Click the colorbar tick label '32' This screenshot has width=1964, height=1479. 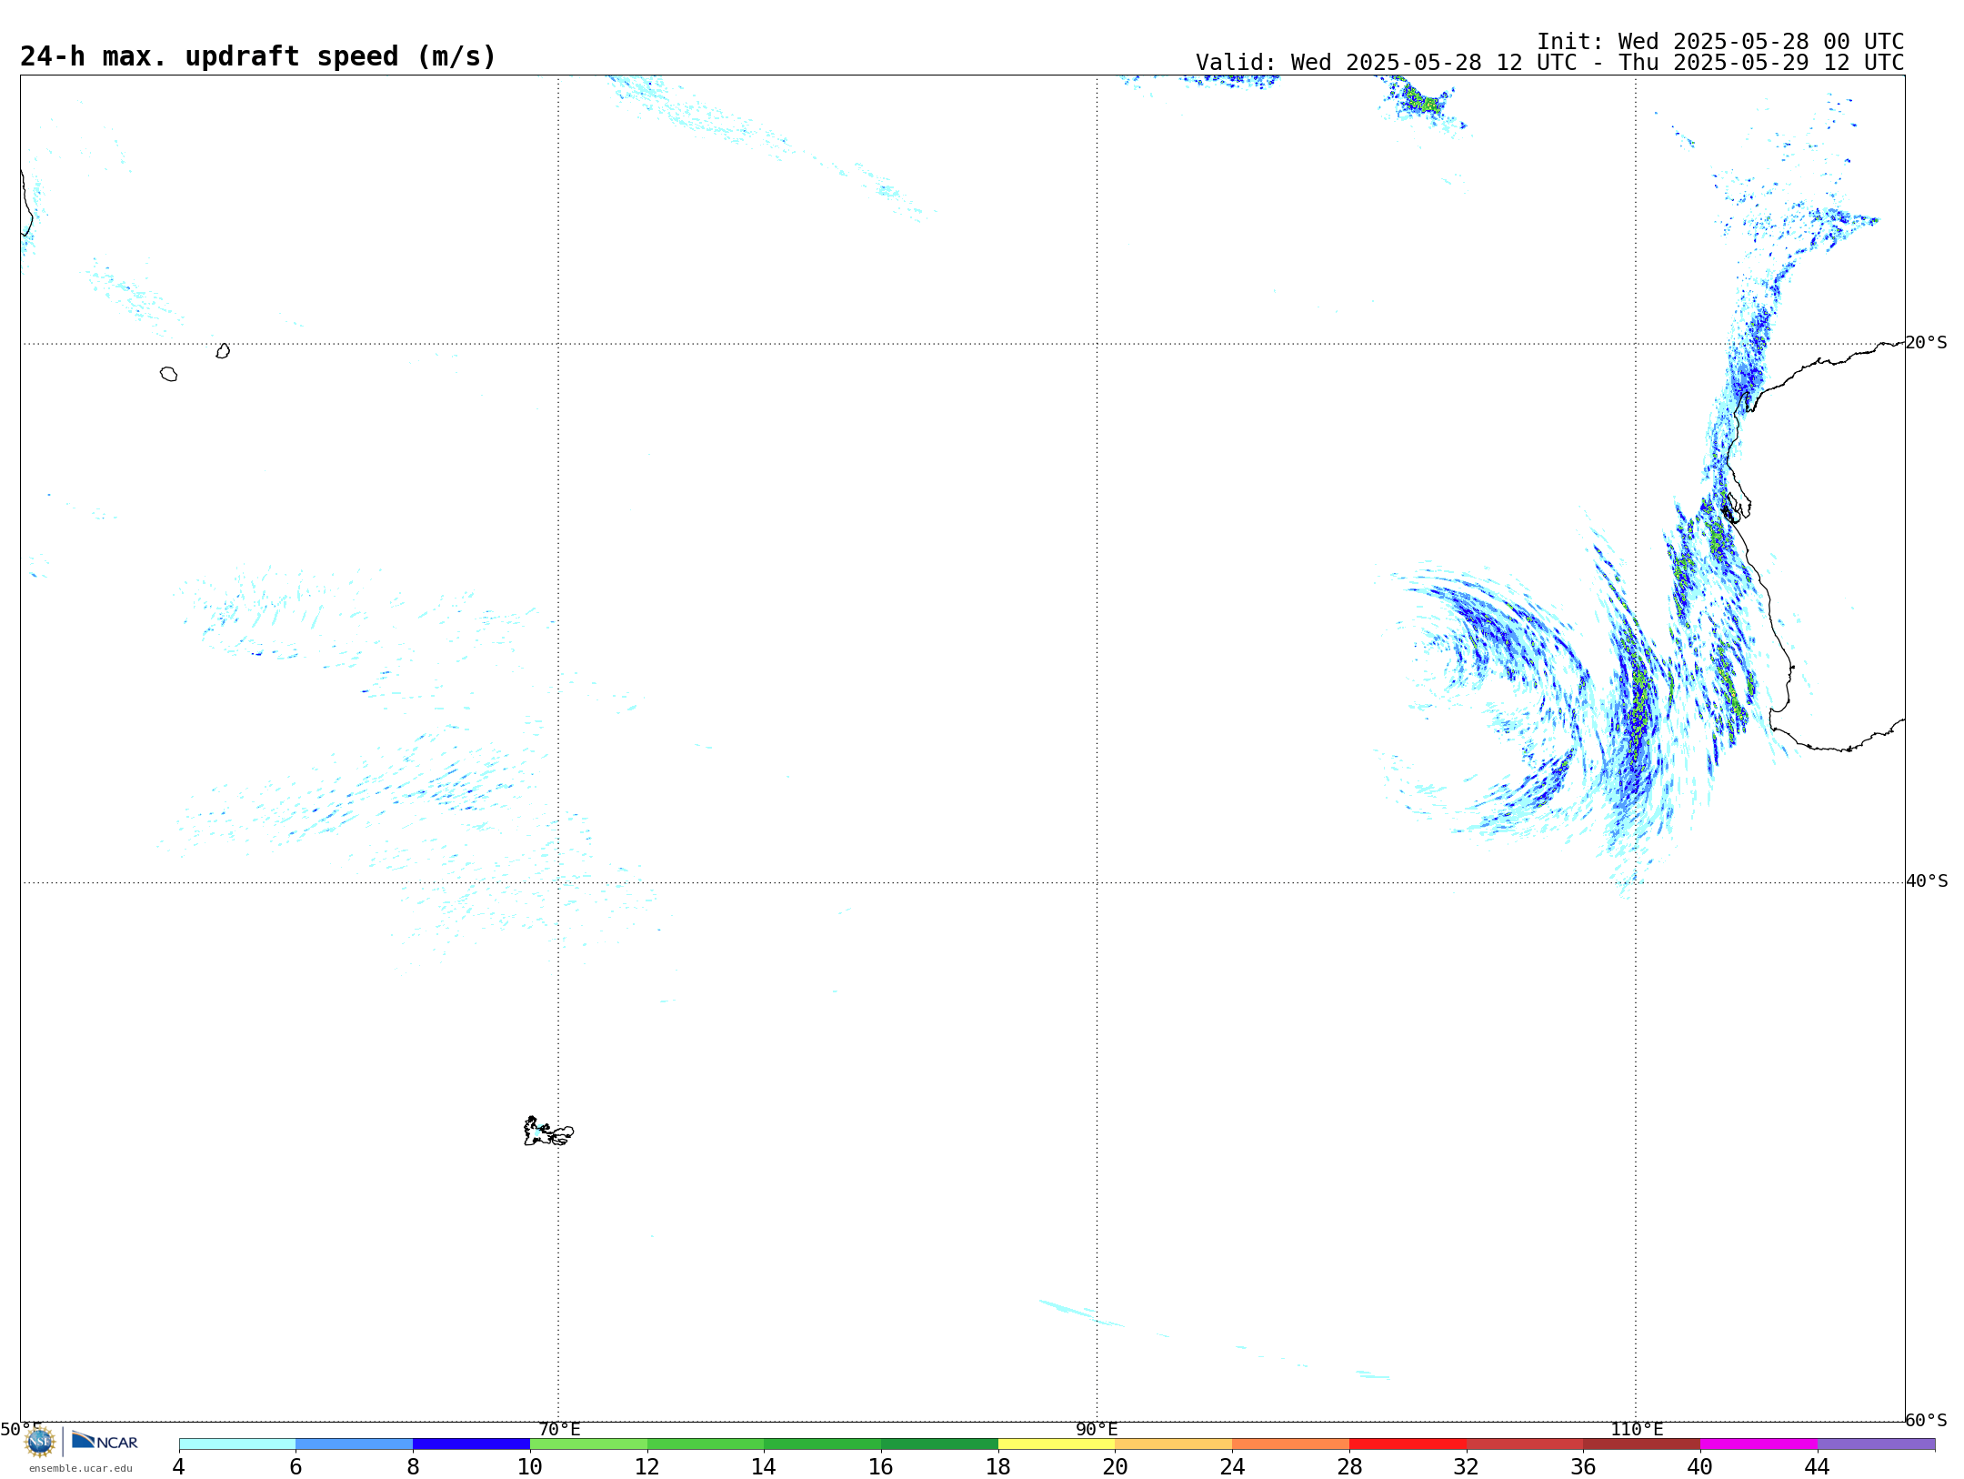click(x=1467, y=1467)
